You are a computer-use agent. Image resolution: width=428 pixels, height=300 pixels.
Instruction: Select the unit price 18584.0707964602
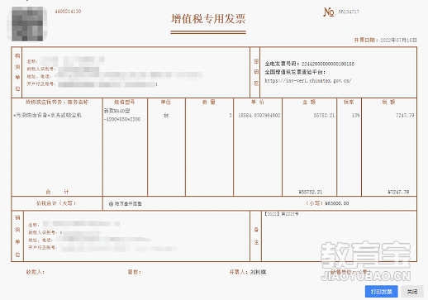pos(259,116)
